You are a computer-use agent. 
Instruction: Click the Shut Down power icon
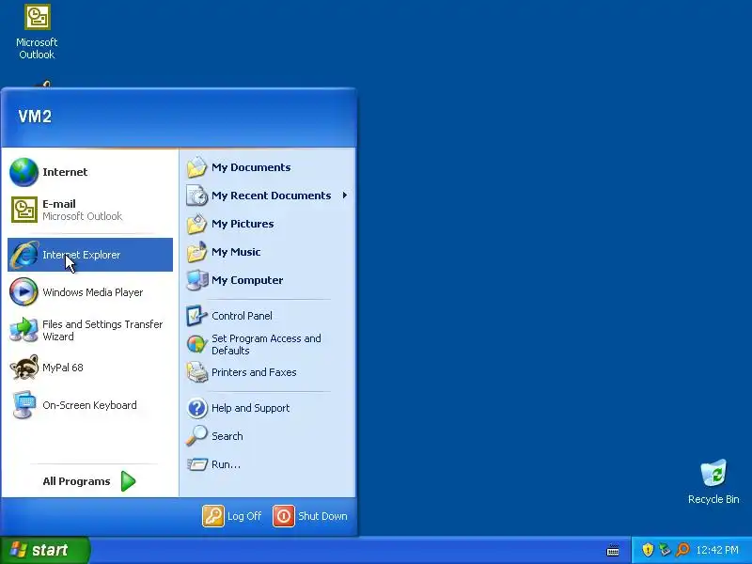284,516
